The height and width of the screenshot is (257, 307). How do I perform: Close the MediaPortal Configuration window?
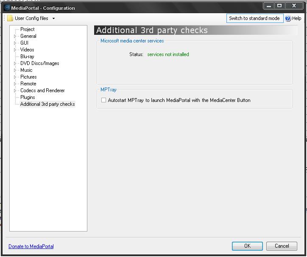click(294, 6)
